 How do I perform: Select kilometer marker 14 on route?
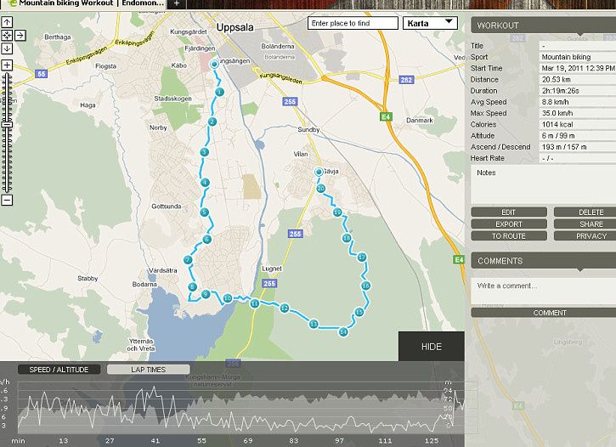(x=343, y=332)
